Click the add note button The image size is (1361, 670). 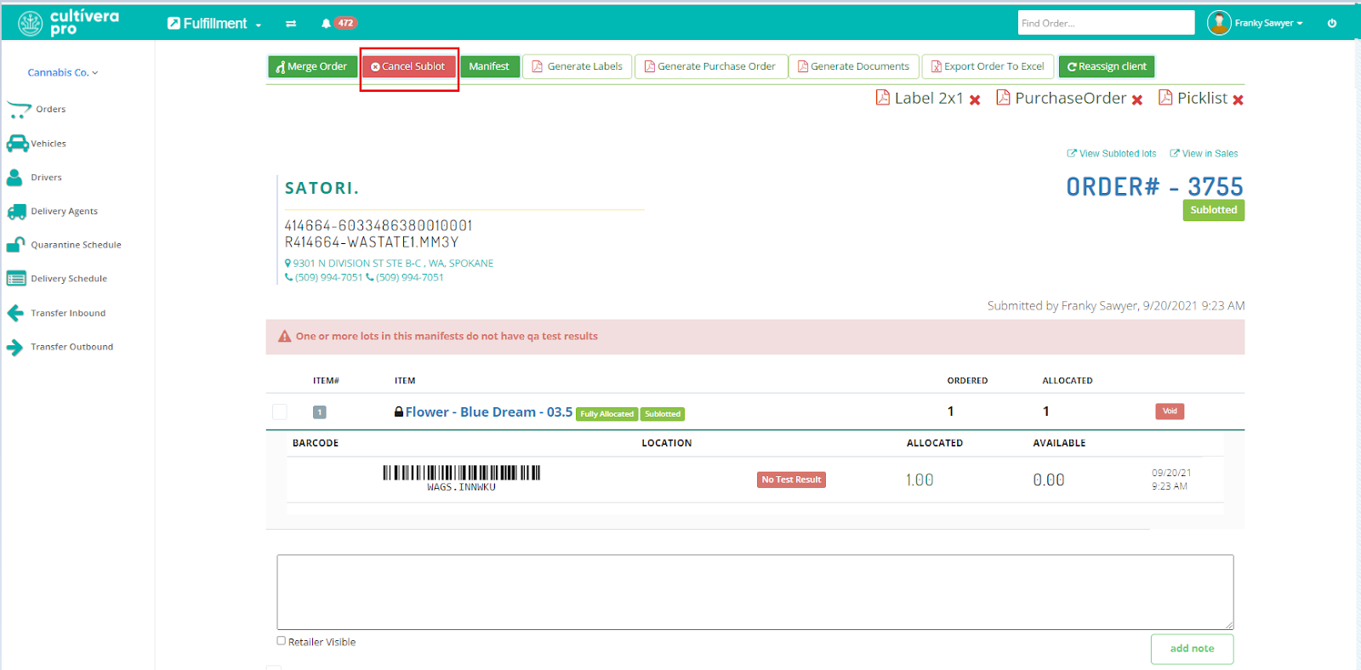coord(1192,649)
